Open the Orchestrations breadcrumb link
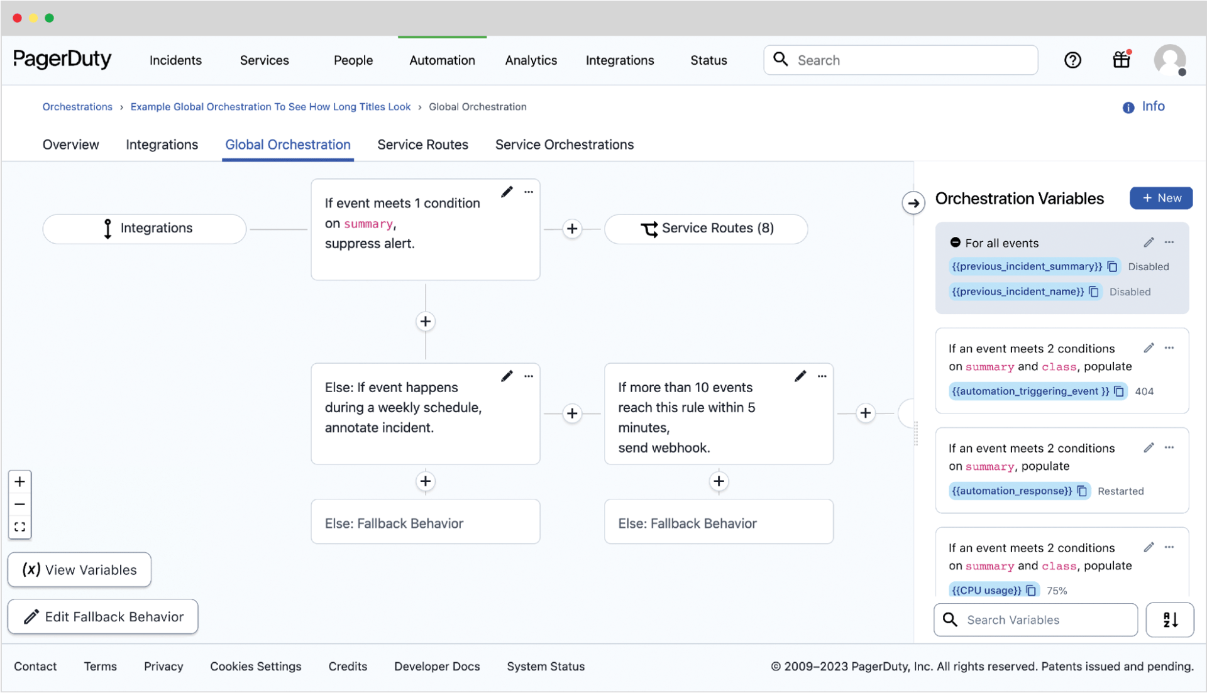Viewport: 1207px width, 693px height. coord(77,107)
